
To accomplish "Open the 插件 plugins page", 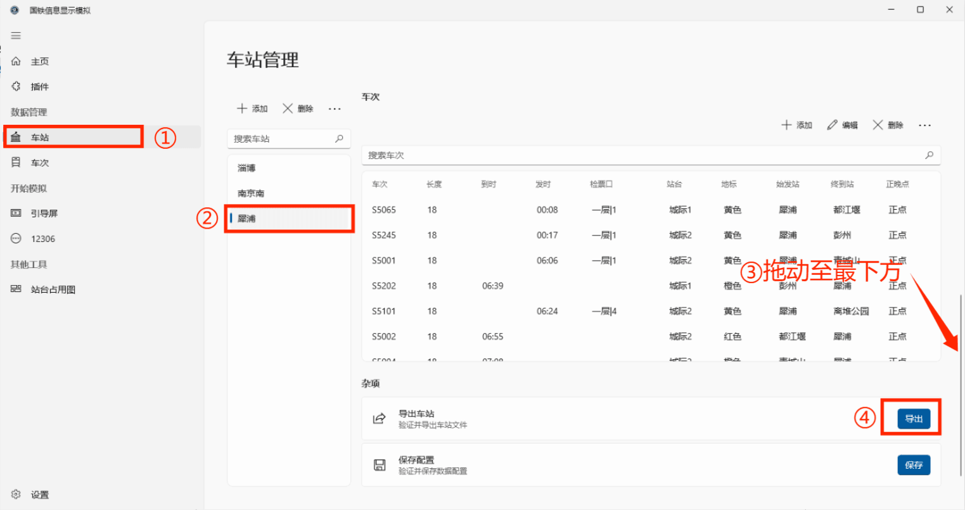I will [x=39, y=87].
